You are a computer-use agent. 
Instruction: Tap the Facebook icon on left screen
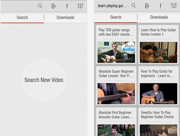[x=67, y=6]
